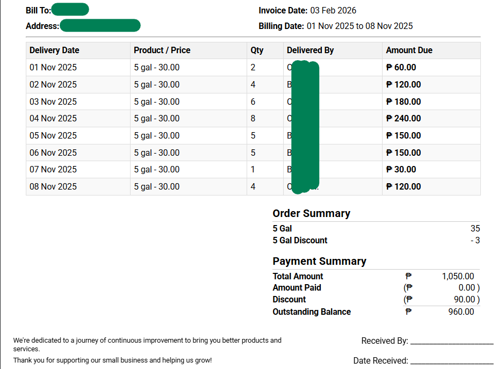Click the Product / Price column header
This screenshot has width=504, height=369.
tap(162, 50)
